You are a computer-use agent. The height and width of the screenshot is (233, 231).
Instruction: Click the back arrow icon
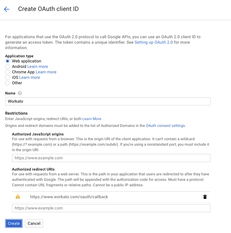tap(7, 9)
